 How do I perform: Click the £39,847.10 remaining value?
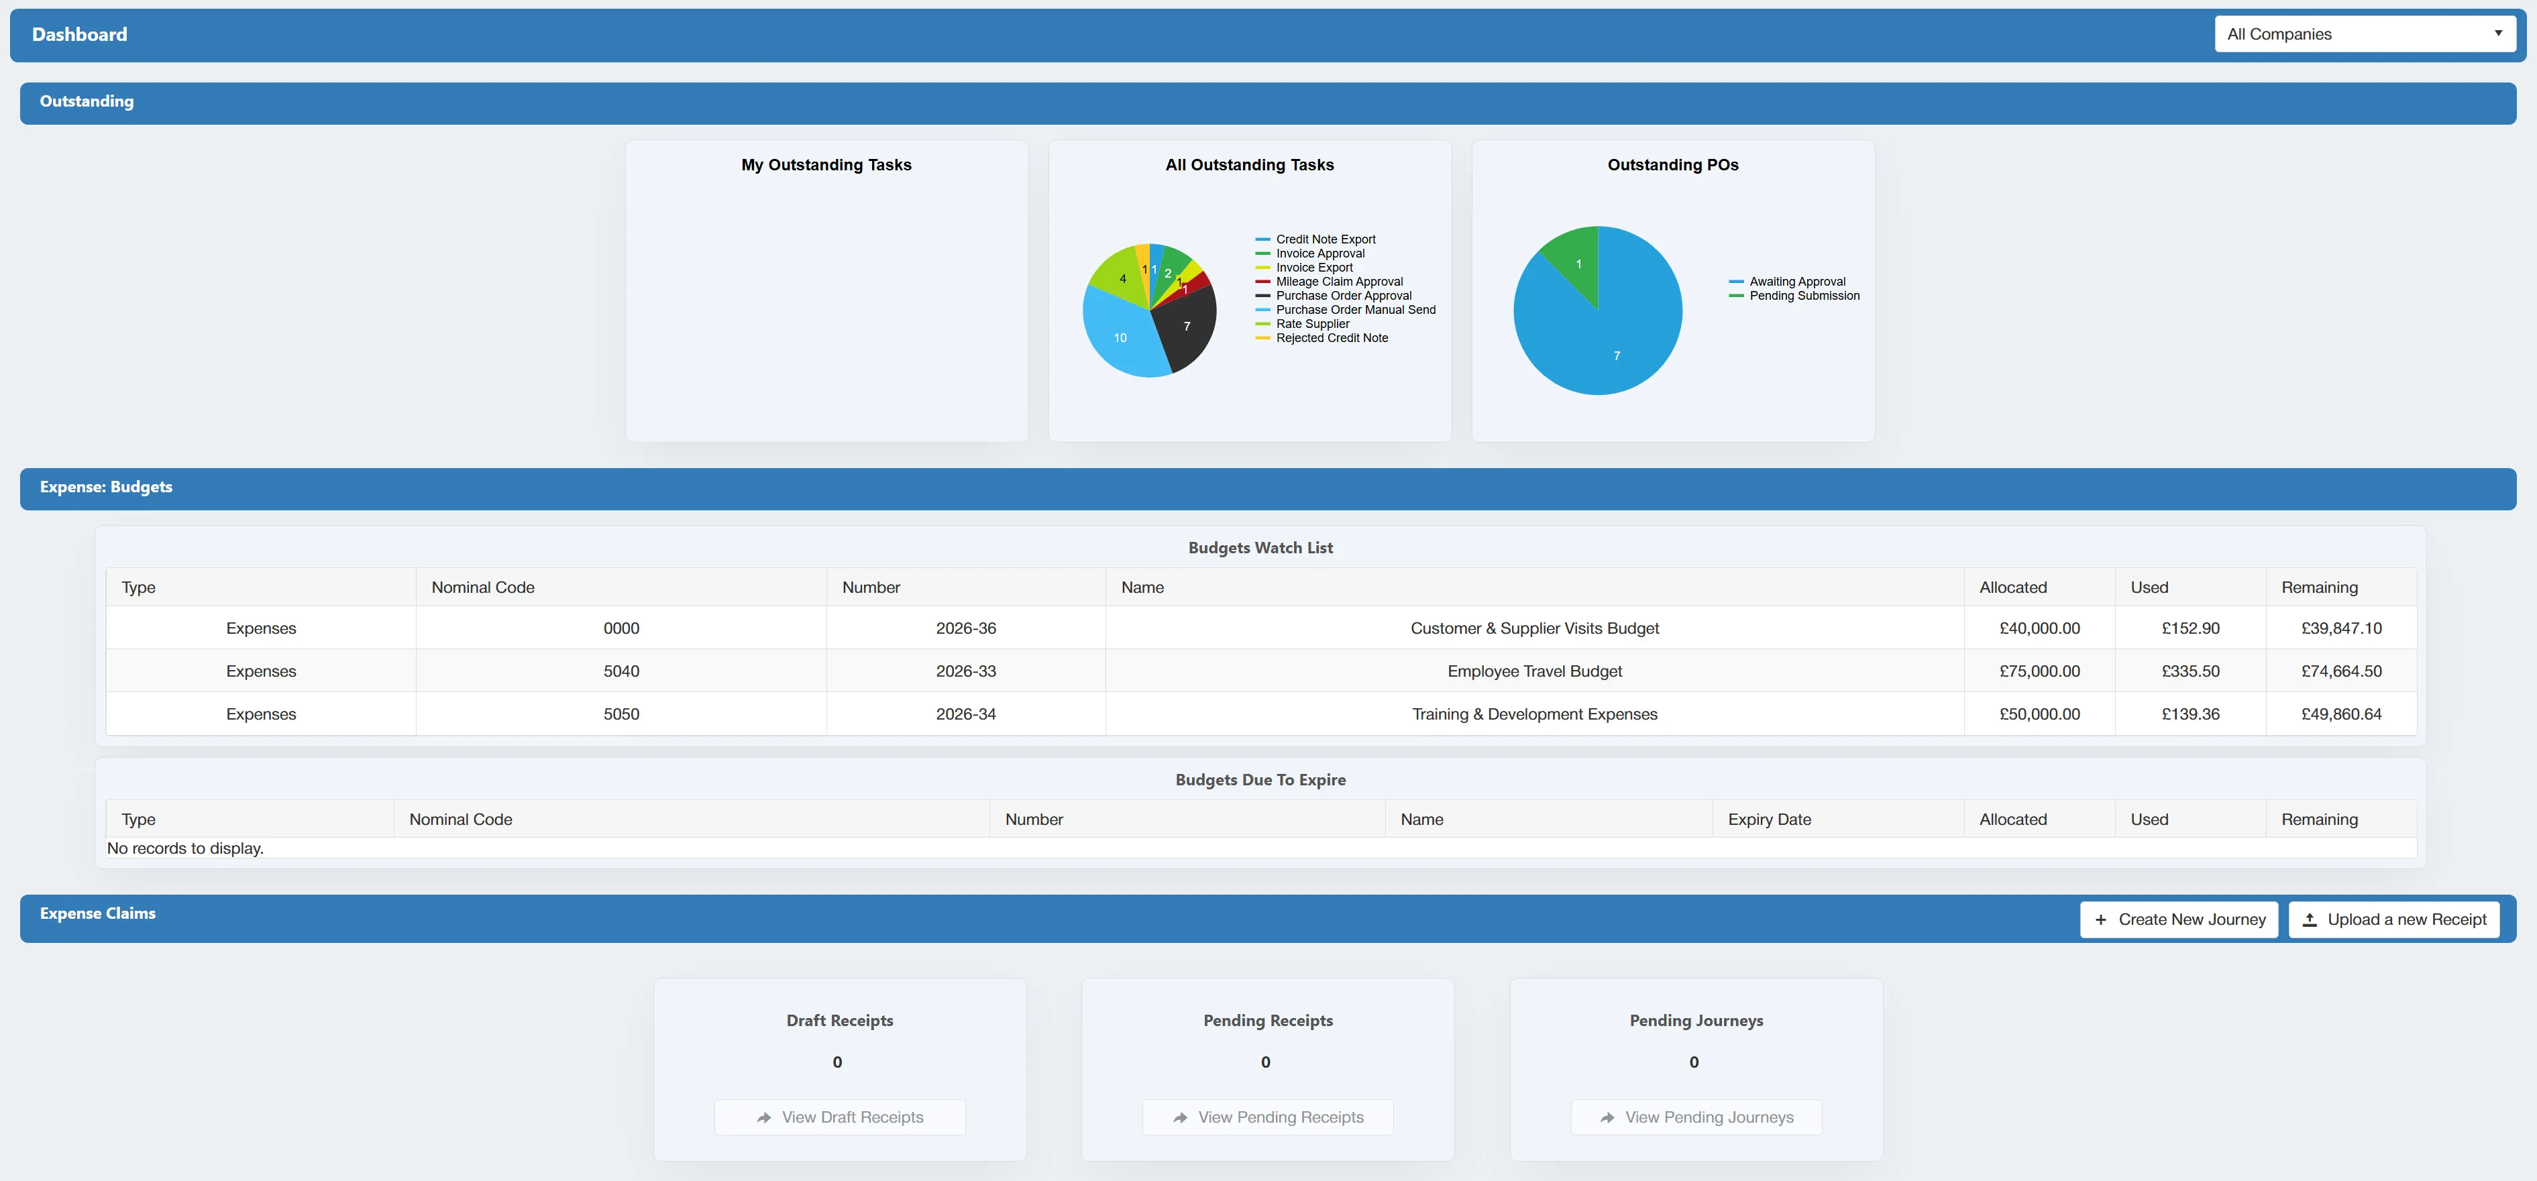[x=2341, y=628]
